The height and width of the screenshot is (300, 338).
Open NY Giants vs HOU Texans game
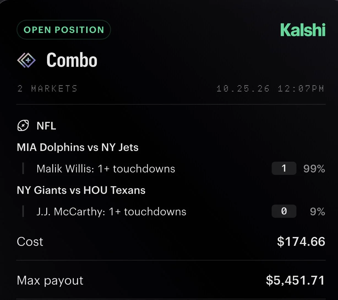(x=81, y=190)
